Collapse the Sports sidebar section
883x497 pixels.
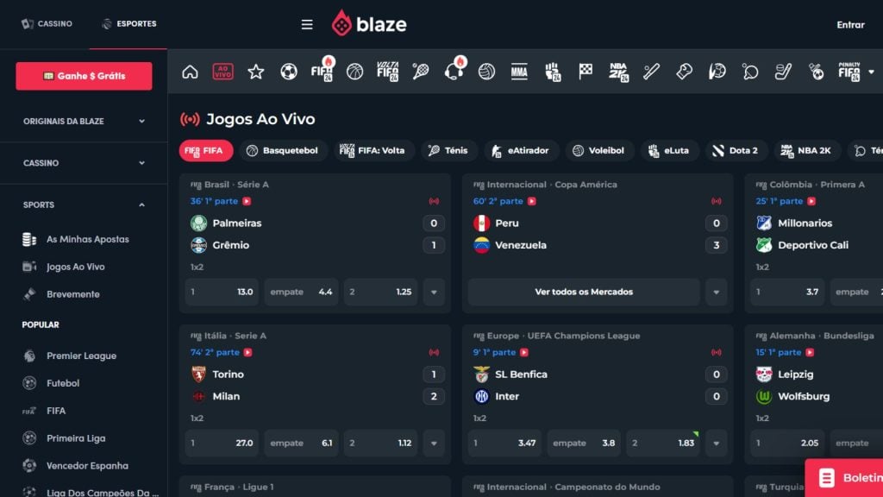click(84, 204)
